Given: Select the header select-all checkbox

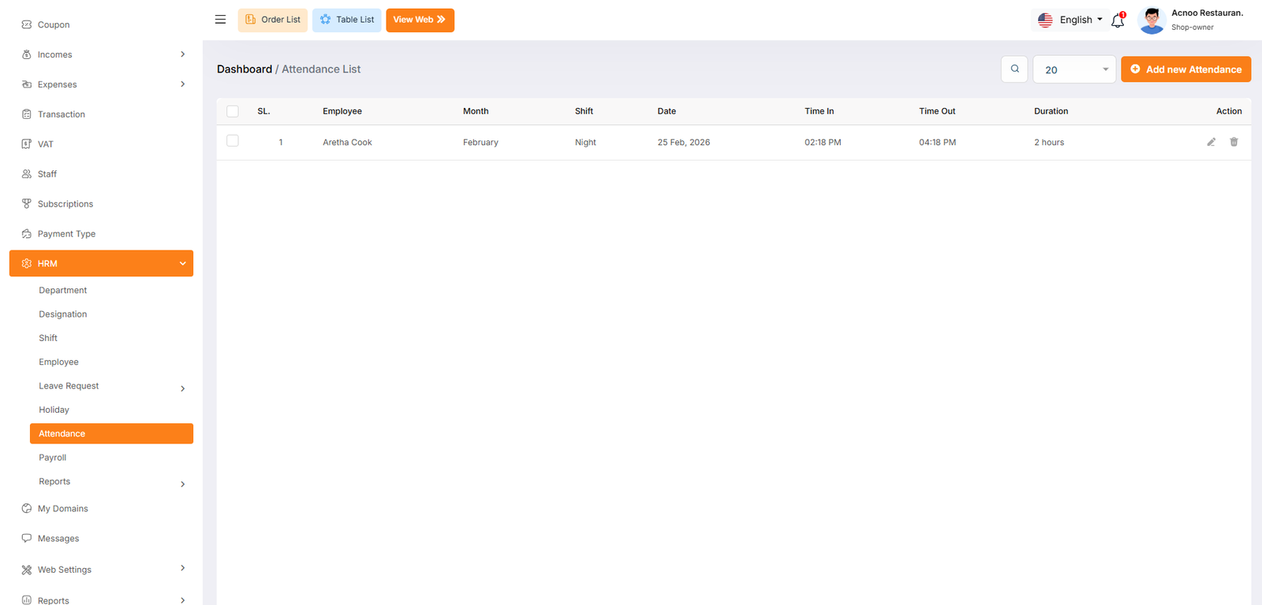Looking at the screenshot, I should (x=233, y=112).
